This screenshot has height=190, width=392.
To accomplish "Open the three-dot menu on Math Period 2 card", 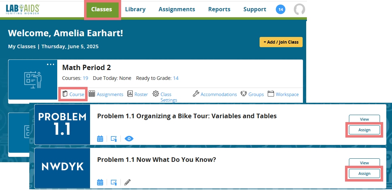I will [x=51, y=64].
